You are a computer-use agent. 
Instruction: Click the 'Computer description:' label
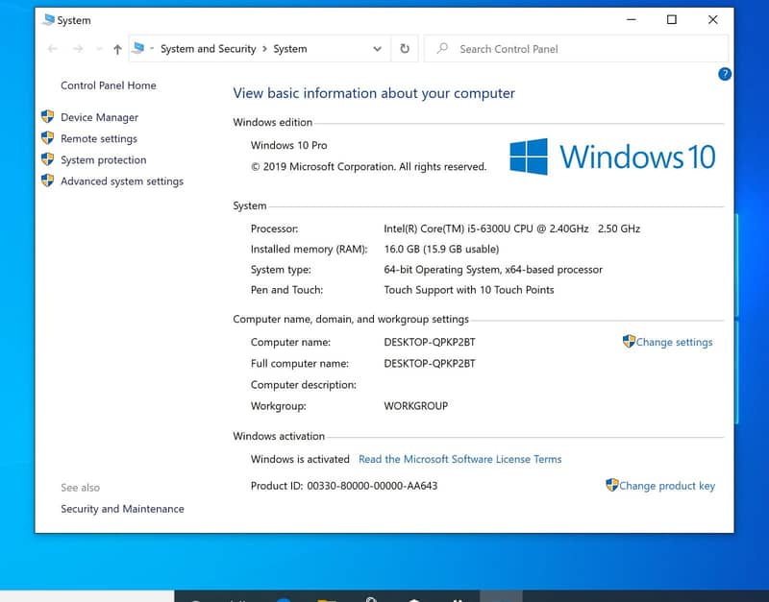tap(304, 384)
